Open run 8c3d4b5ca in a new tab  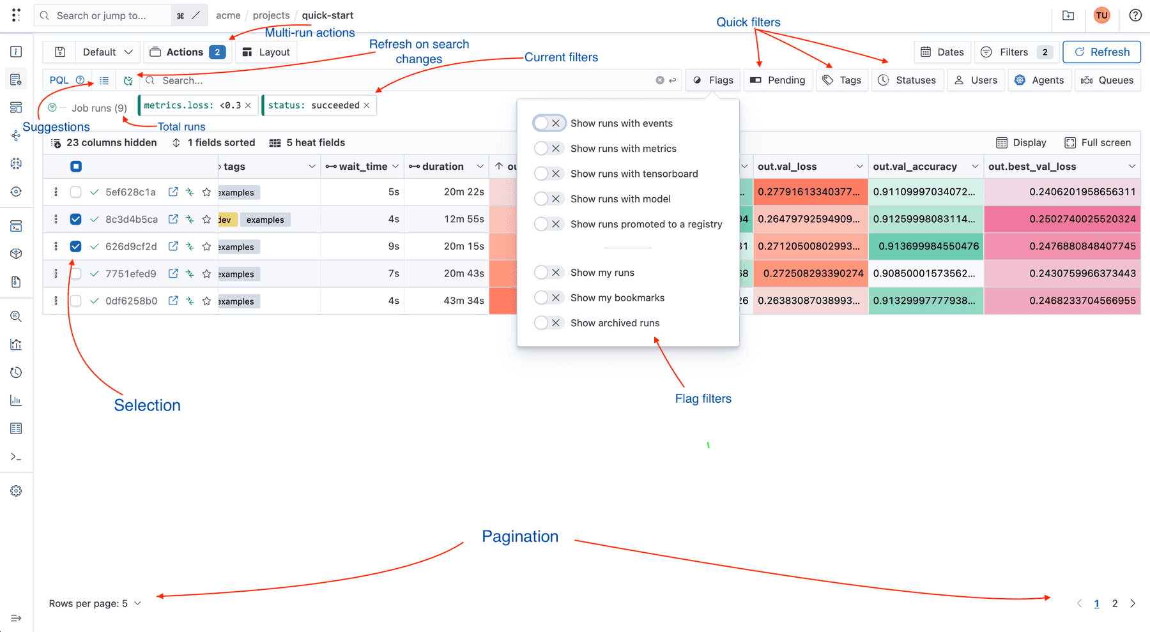coord(173,219)
